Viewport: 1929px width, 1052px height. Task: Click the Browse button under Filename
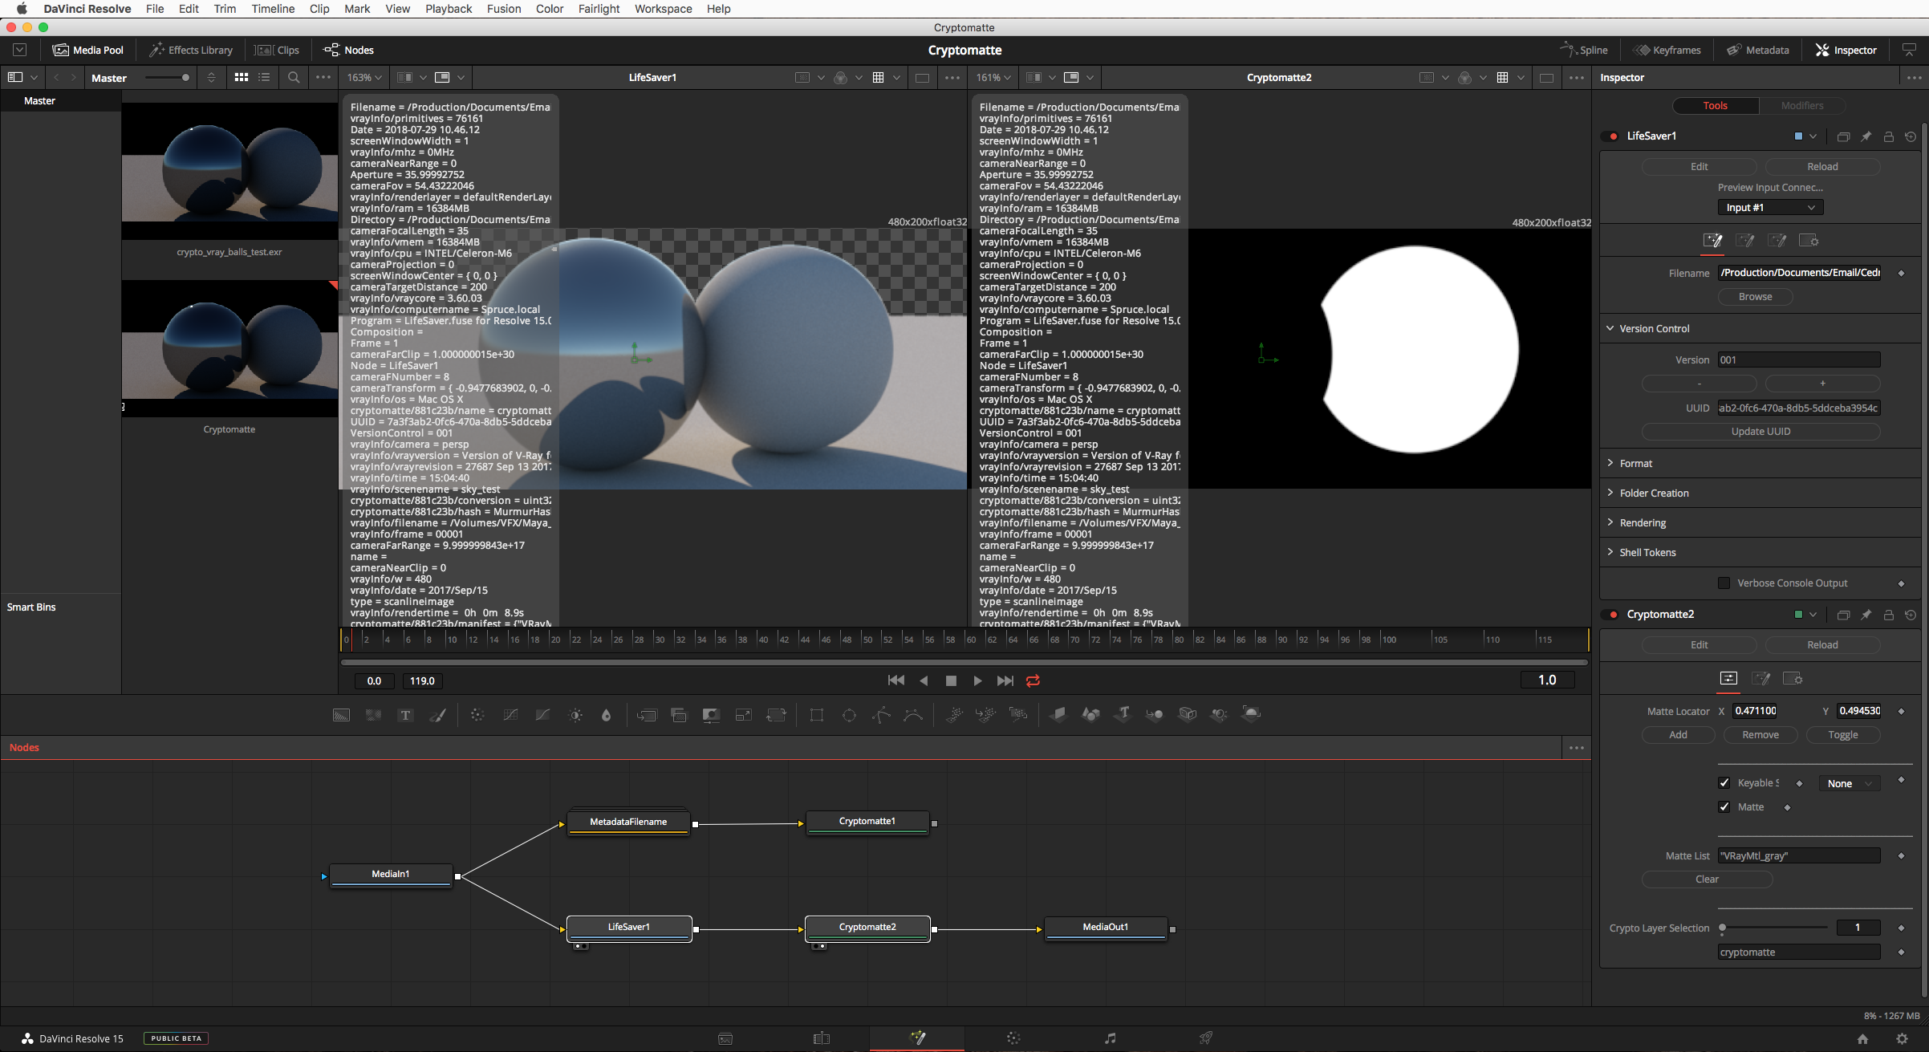click(1755, 296)
